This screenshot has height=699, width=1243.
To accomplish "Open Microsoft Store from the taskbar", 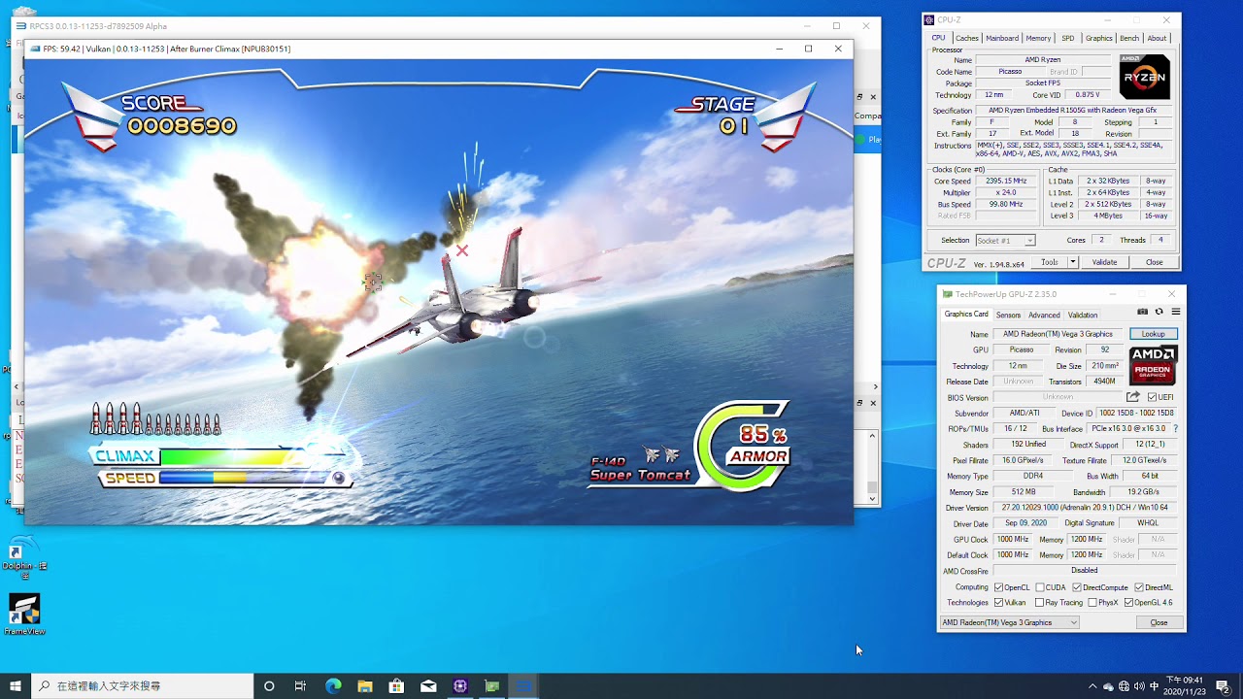I will pyautogui.click(x=396, y=686).
